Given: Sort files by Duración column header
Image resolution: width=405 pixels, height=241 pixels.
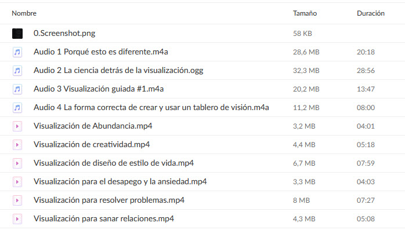Looking at the screenshot, I should (371, 13).
